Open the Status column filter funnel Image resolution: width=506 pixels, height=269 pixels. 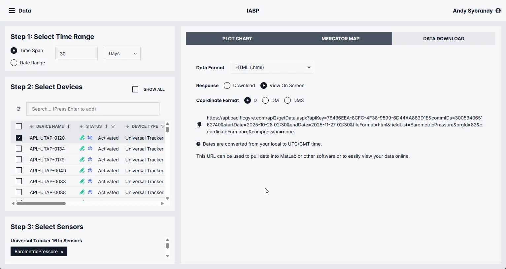click(113, 126)
